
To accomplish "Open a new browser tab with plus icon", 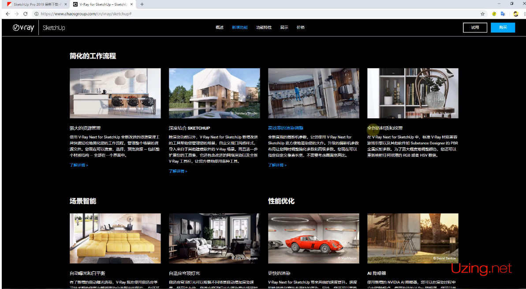I will [142, 4].
